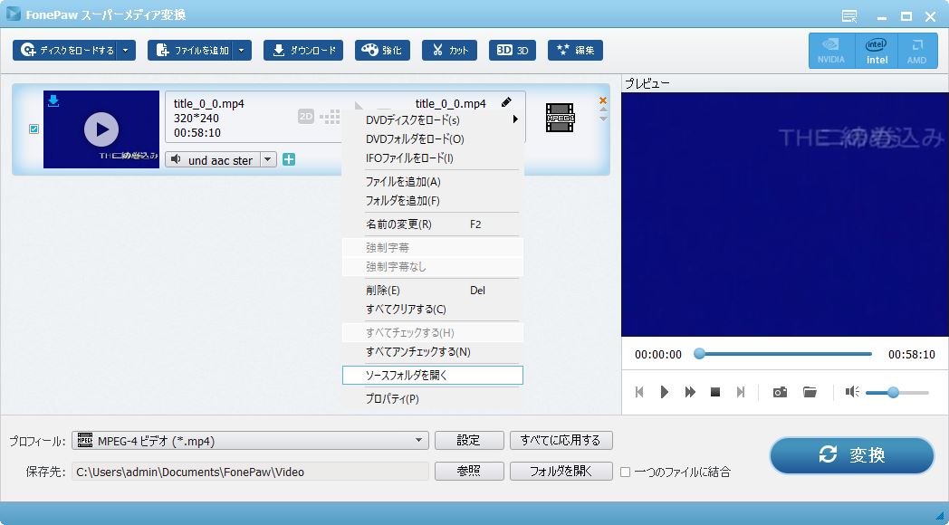Screen dimensions: 949x525
Task: Click the green plus add audio track icon
Action: coord(289,160)
